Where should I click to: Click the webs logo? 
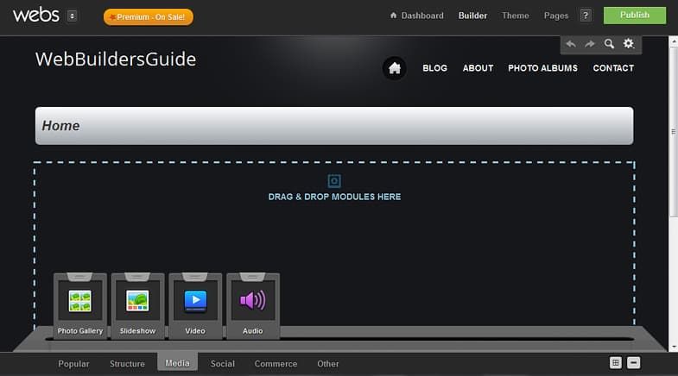[36, 16]
